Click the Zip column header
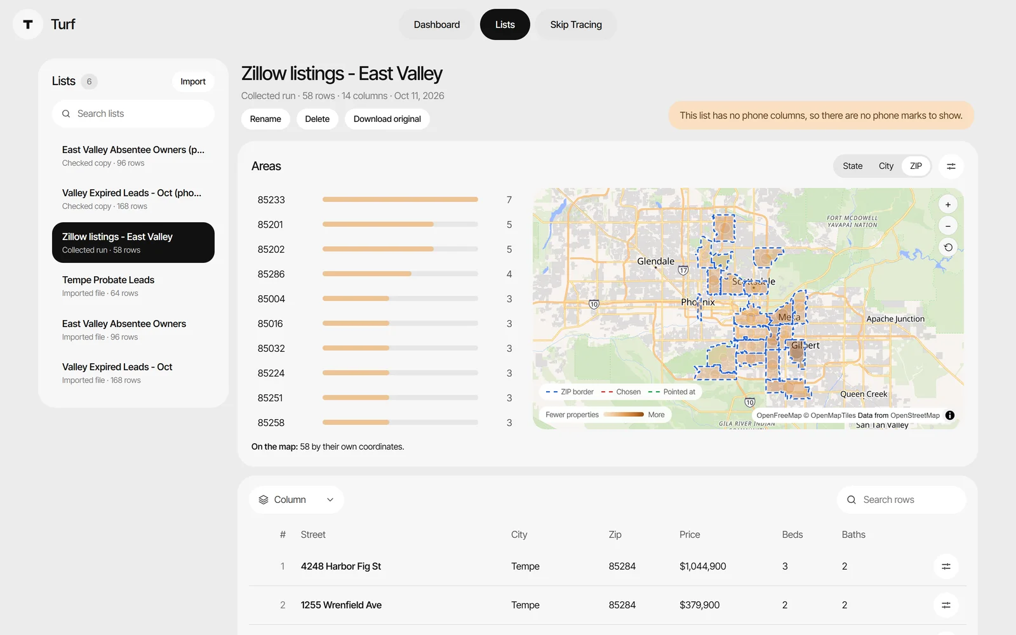1016x635 pixels. coord(615,535)
